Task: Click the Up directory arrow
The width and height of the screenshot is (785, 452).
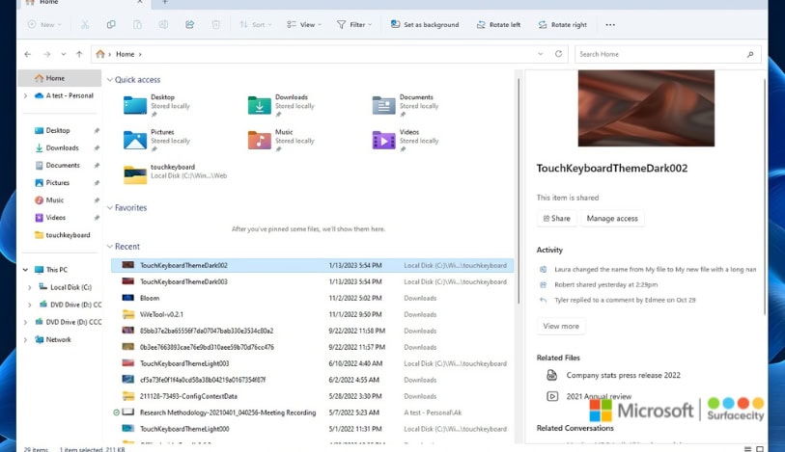Action: [x=78, y=55]
